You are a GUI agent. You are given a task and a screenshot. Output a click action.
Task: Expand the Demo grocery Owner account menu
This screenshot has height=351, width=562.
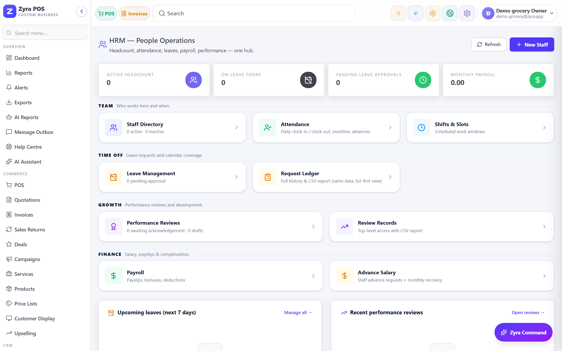519,13
